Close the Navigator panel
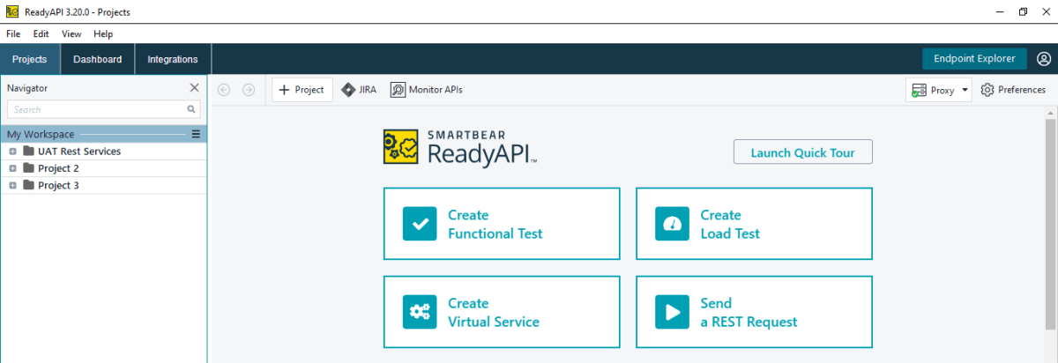The width and height of the screenshot is (1058, 363). (195, 88)
